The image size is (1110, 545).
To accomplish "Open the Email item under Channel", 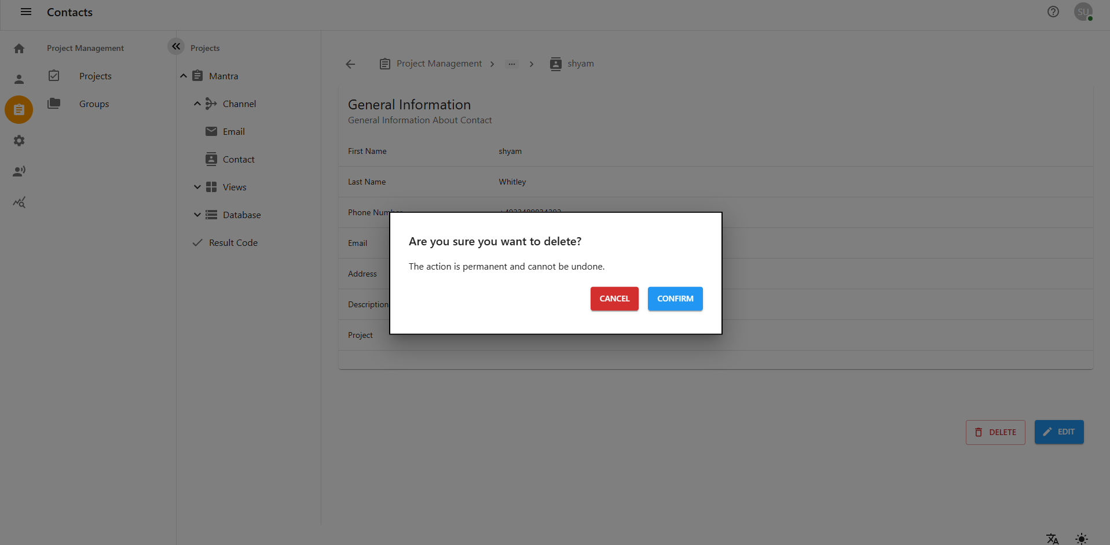I will pyautogui.click(x=233, y=131).
